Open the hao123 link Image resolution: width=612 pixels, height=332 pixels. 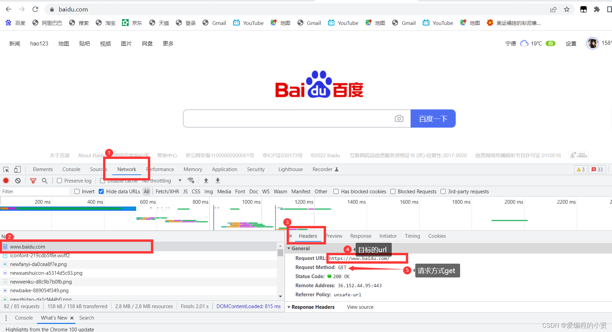coord(39,43)
